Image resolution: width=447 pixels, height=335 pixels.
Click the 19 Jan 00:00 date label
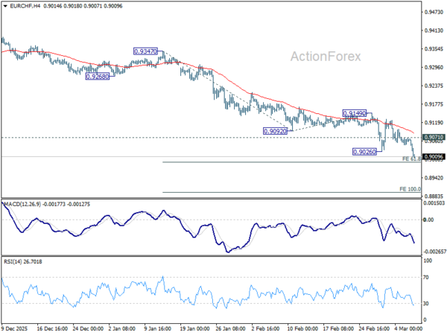tap(194, 328)
